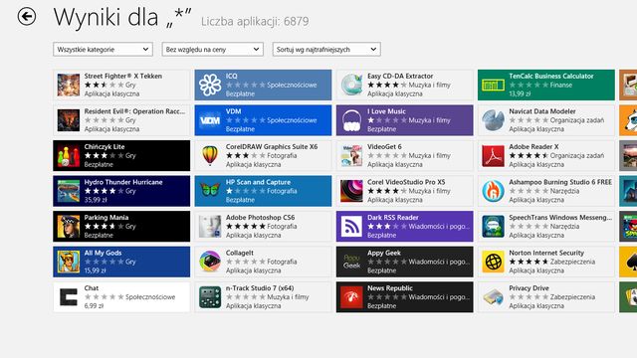Click the SpeechTrans Windows Messenger icon
Viewport: 637px width, 358px height.
click(494, 226)
